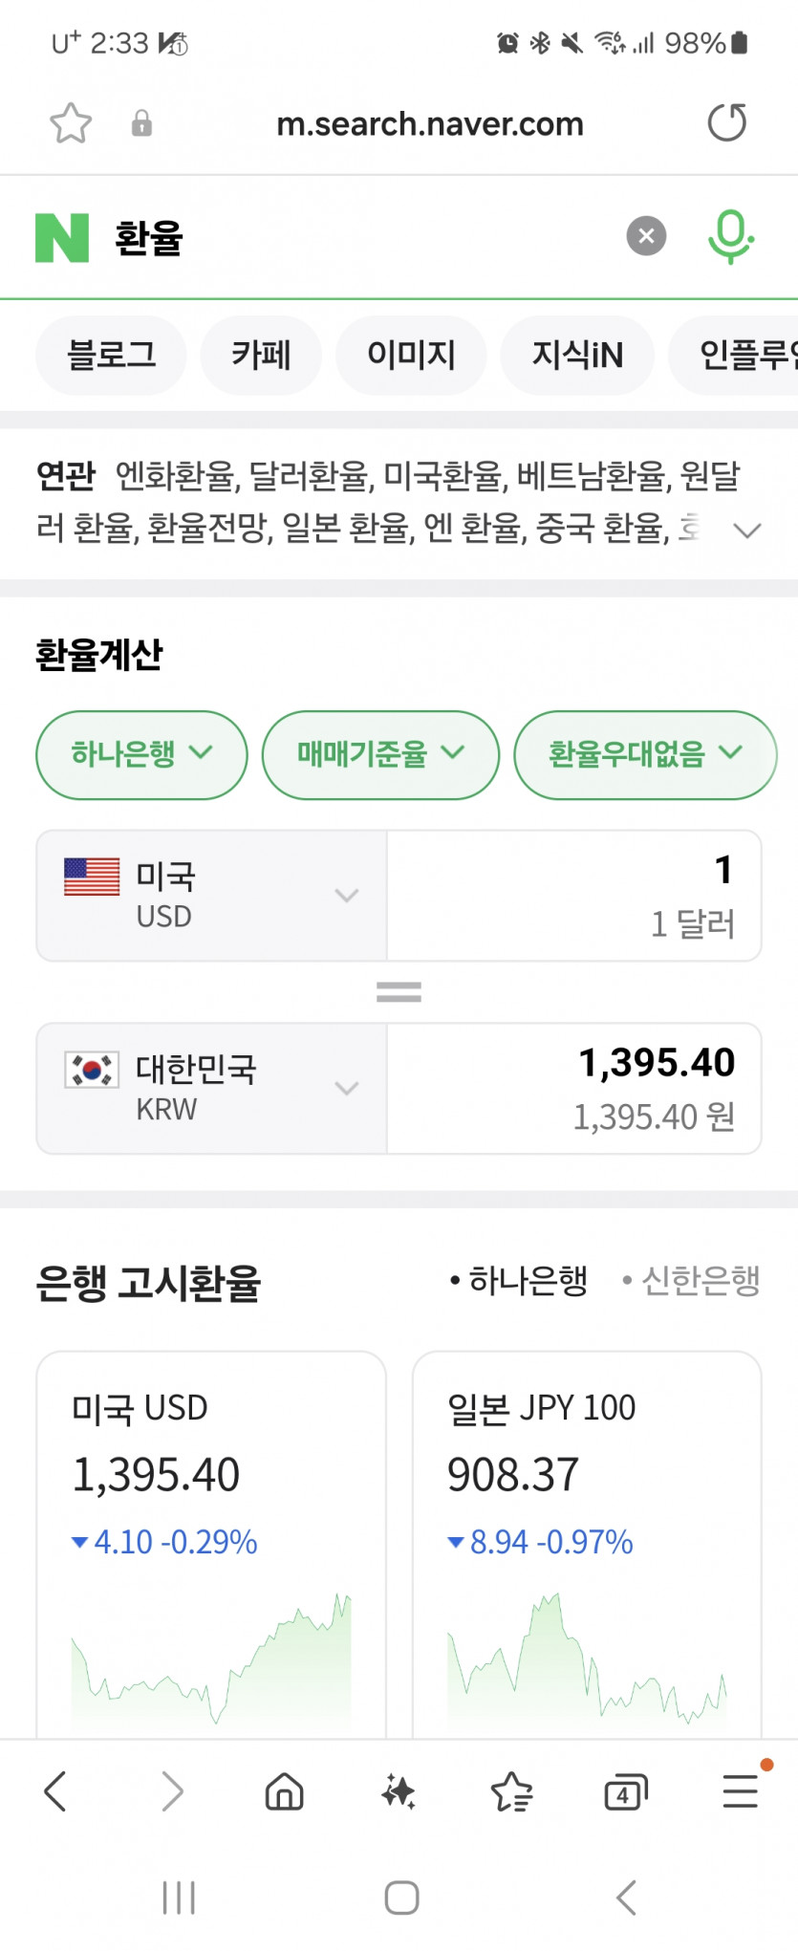Viewport: 798px width, 1951px height.
Task: Open the 하나은행 bank dropdown
Action: click(141, 754)
